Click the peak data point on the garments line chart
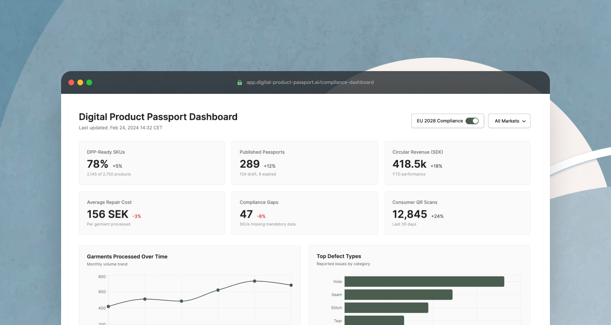 (255, 281)
